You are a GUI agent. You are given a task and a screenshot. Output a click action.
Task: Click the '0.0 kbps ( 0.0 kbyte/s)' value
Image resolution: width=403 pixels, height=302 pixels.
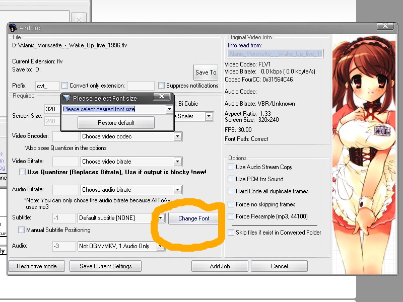(288, 71)
